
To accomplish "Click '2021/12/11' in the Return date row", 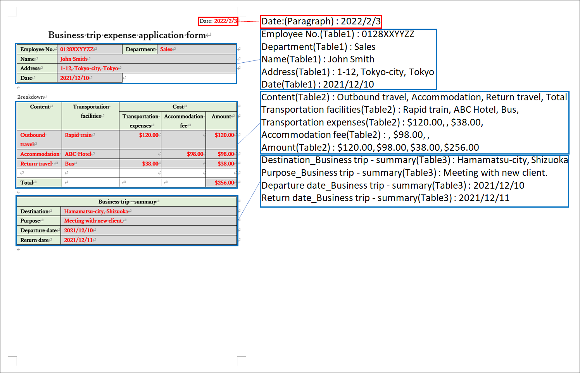I will tap(78, 240).
